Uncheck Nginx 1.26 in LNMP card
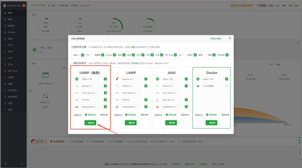This screenshot has height=168, width=302. click(x=105, y=79)
